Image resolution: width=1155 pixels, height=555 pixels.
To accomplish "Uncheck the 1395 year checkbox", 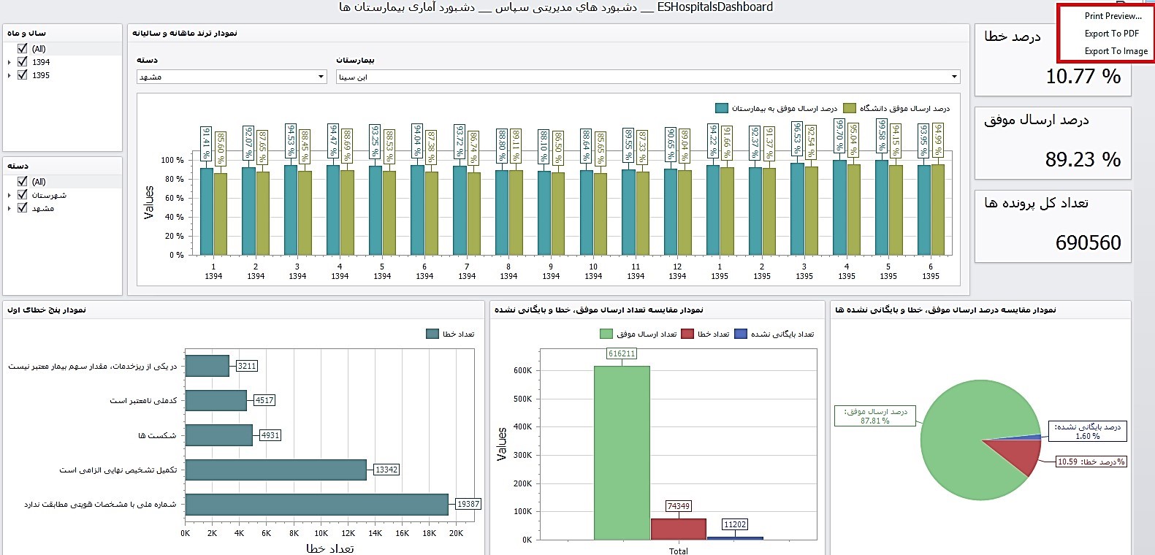I will (23, 75).
